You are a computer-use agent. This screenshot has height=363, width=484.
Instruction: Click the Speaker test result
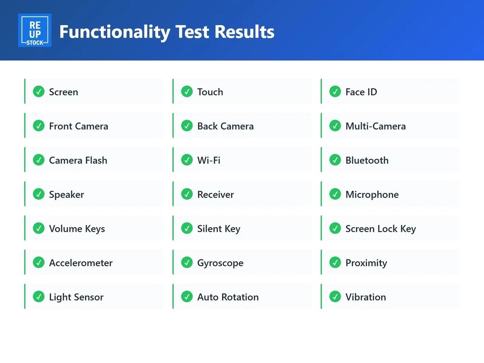pos(94,194)
